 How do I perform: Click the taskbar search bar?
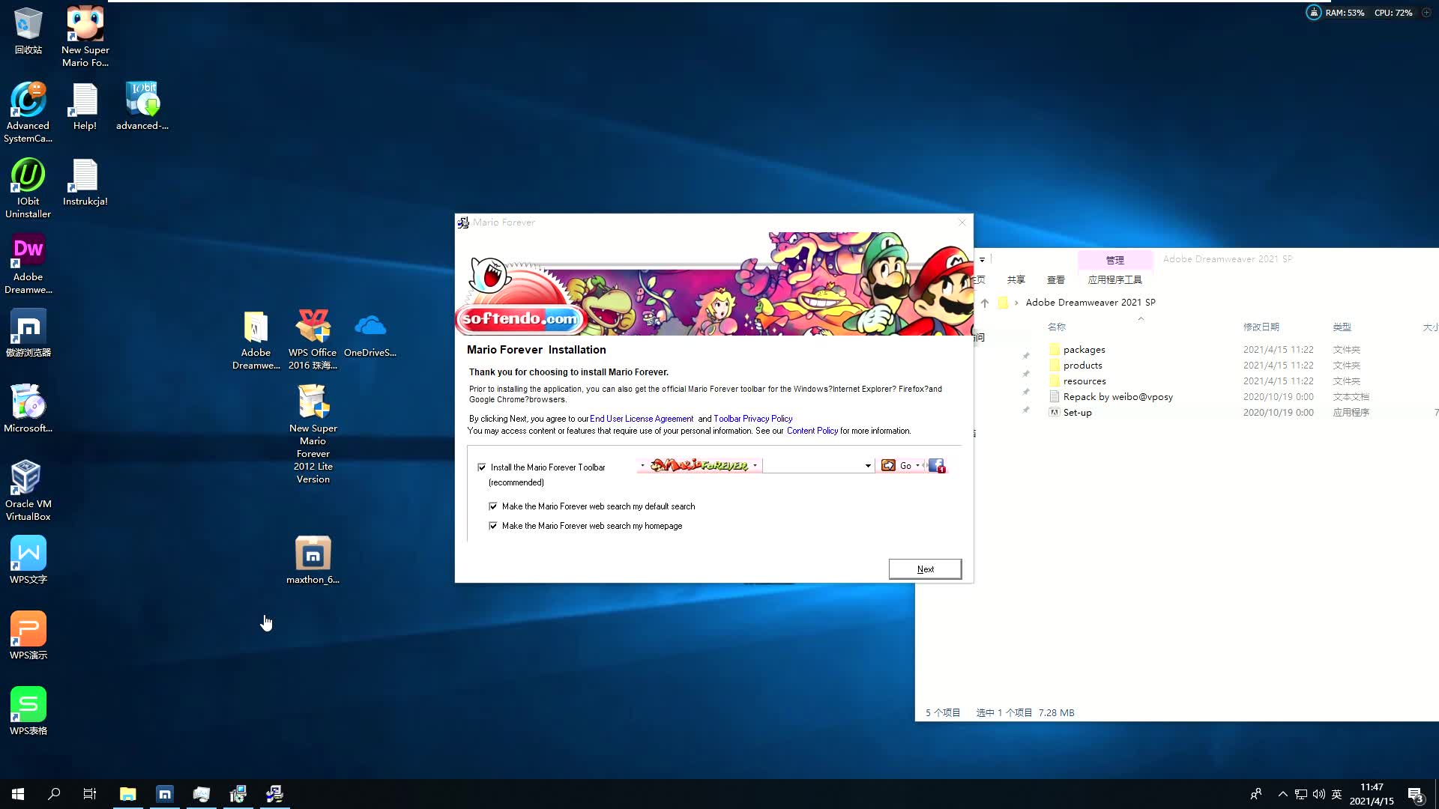pyautogui.click(x=53, y=793)
